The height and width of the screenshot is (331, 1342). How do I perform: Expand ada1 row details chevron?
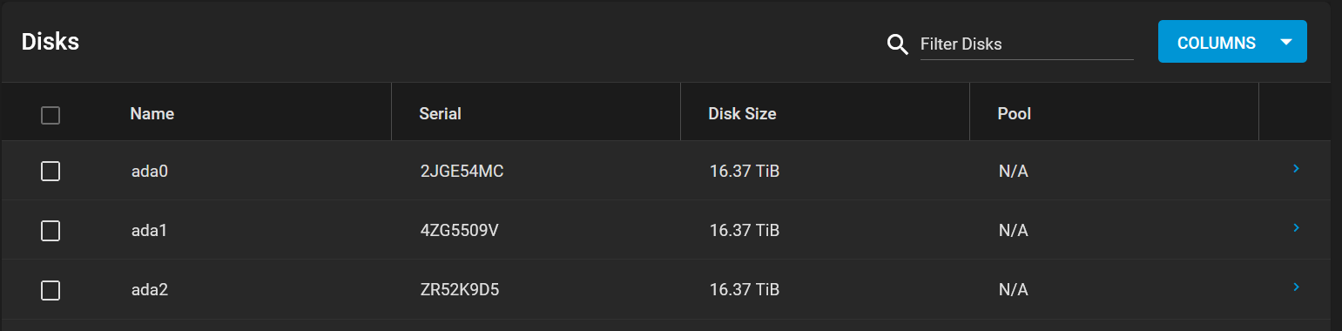tap(1296, 227)
